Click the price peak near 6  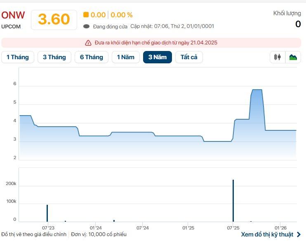pyautogui.click(x=257, y=90)
